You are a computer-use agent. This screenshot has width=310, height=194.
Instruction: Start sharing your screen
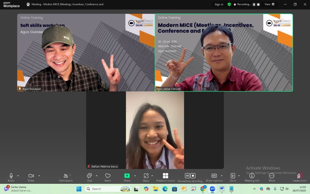pos(127,176)
